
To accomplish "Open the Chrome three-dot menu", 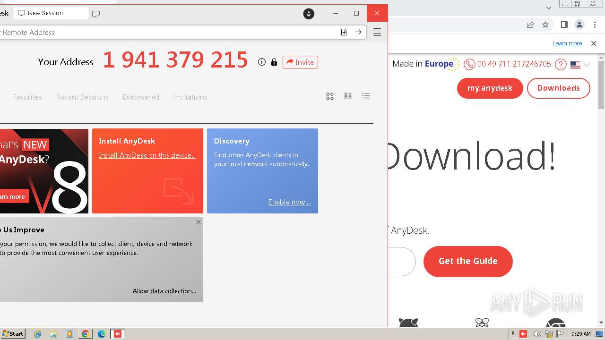I will (594, 25).
